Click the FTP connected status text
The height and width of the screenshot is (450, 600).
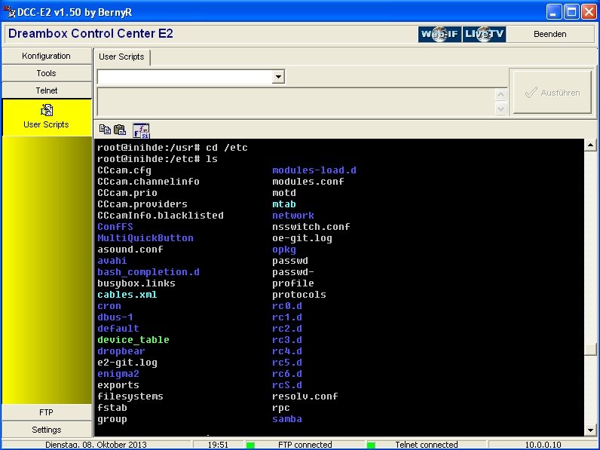click(305, 445)
